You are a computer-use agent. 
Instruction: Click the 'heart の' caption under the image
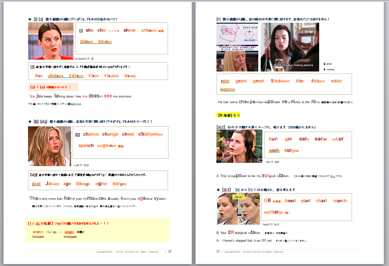[271, 224]
